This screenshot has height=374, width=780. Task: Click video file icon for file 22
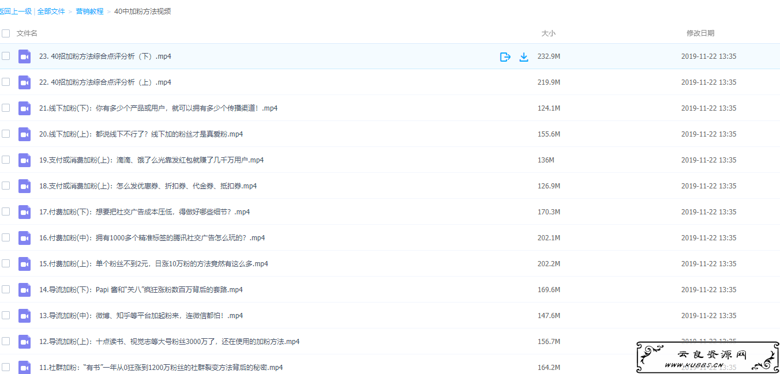[24, 82]
